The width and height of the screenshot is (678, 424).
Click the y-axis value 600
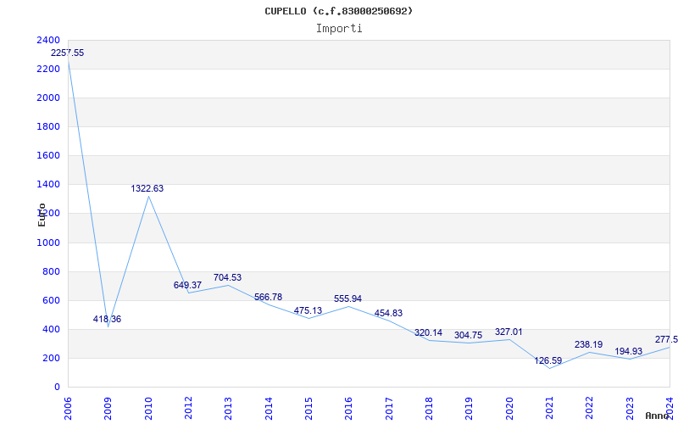coord(52,300)
